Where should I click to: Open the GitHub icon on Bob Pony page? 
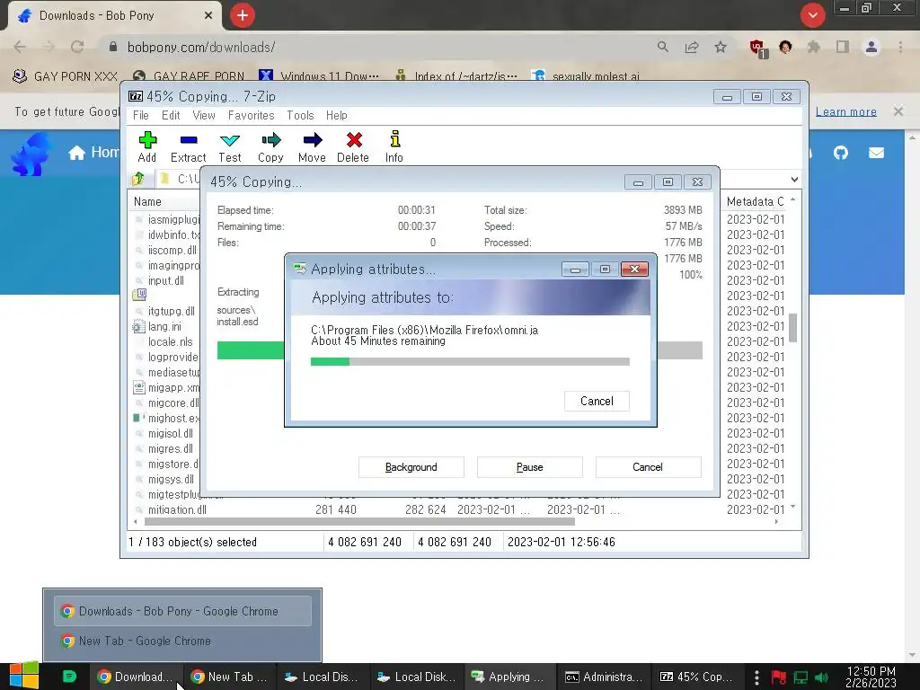(841, 153)
